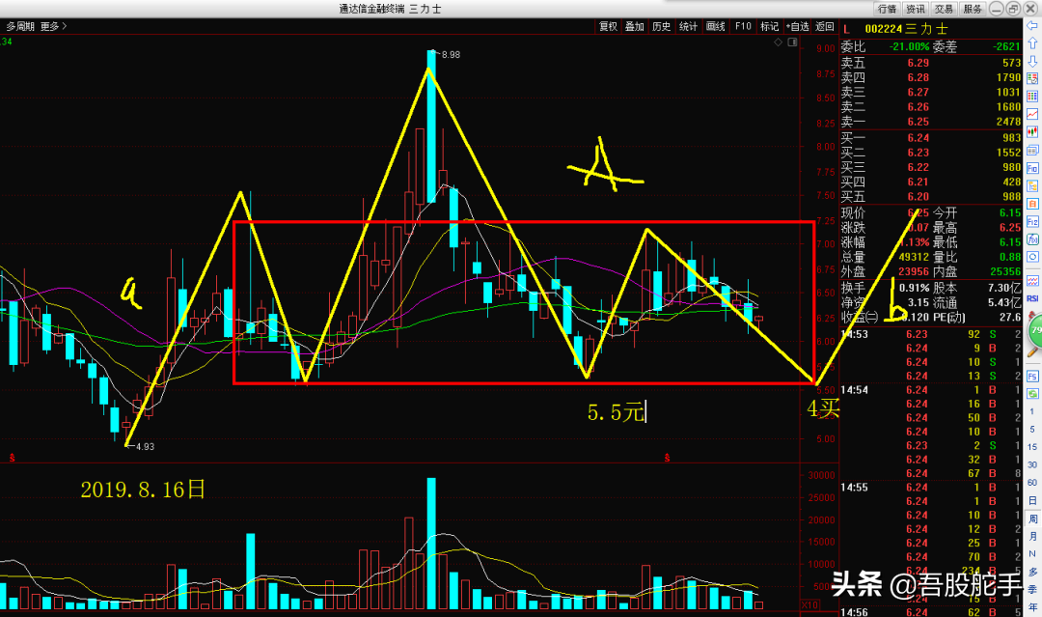This screenshot has height=617, width=1042.
Task: Open the 服务 top menu
Action: tap(973, 9)
